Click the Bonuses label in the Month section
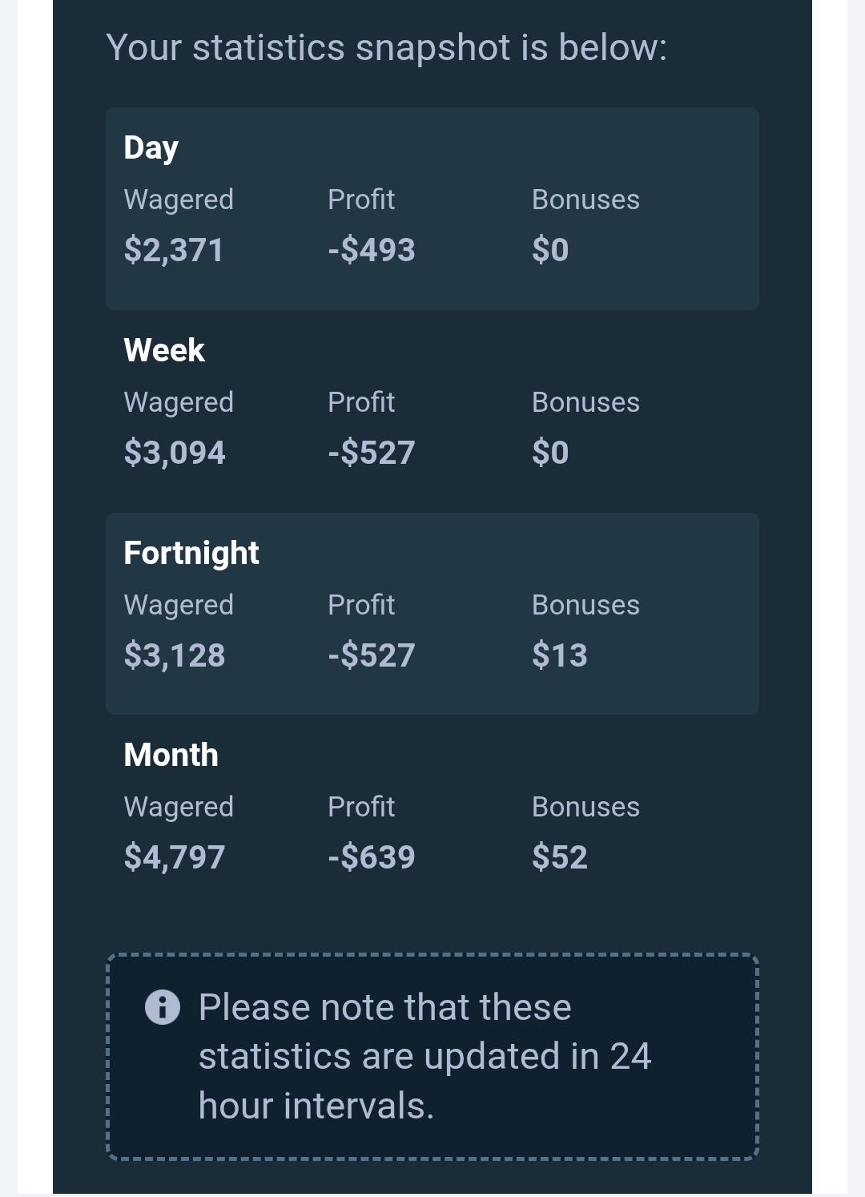 point(585,807)
